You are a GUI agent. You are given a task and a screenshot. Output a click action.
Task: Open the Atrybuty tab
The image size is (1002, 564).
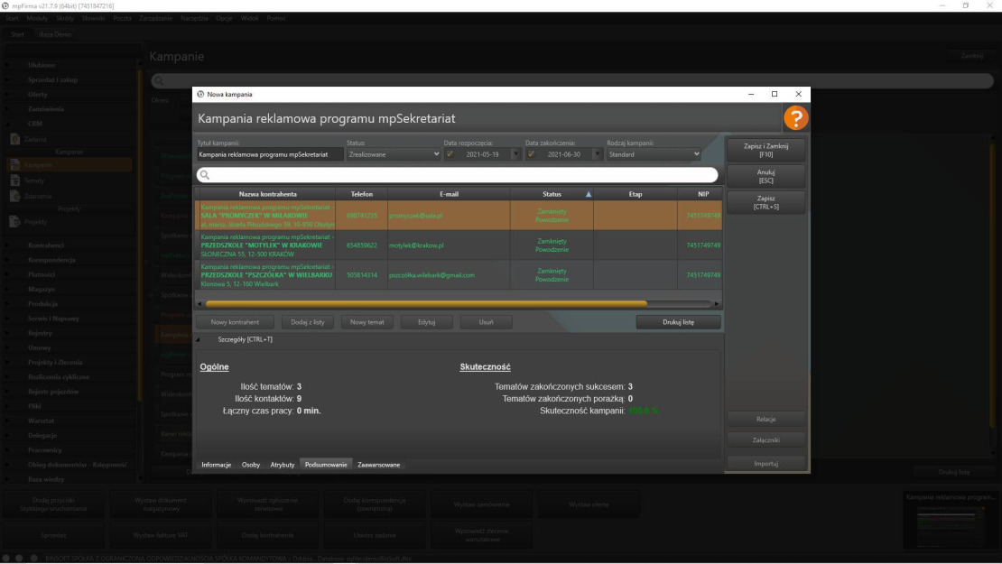point(283,465)
